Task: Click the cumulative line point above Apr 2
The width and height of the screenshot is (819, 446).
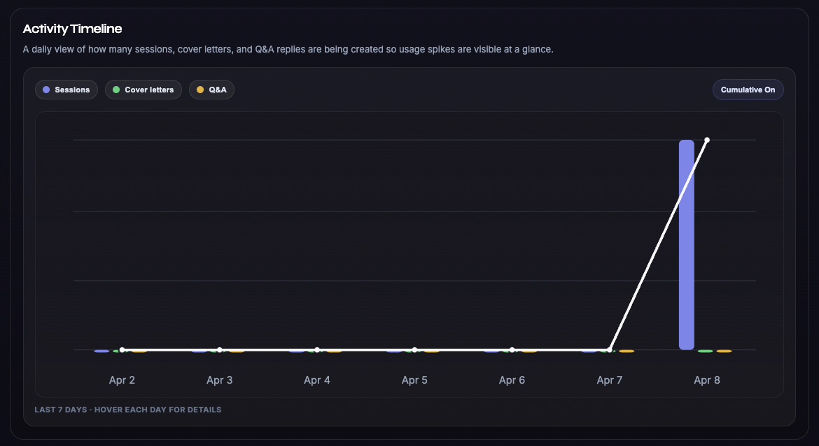Action: 122,349
